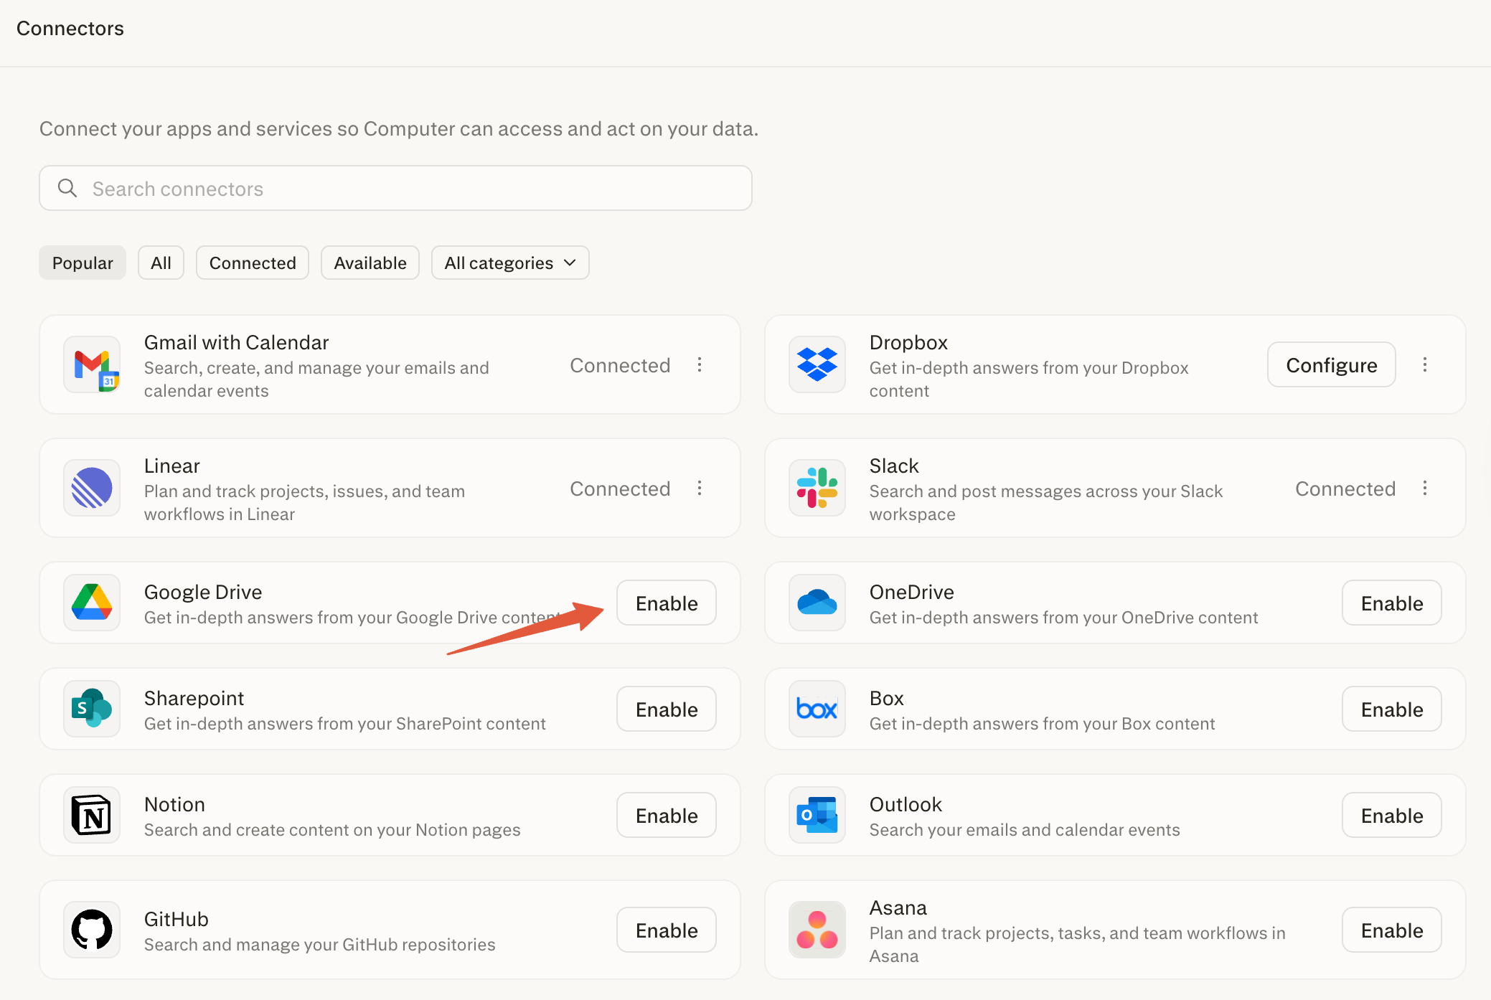Select the Available filter tab
1491x1000 pixels.
click(x=370, y=263)
